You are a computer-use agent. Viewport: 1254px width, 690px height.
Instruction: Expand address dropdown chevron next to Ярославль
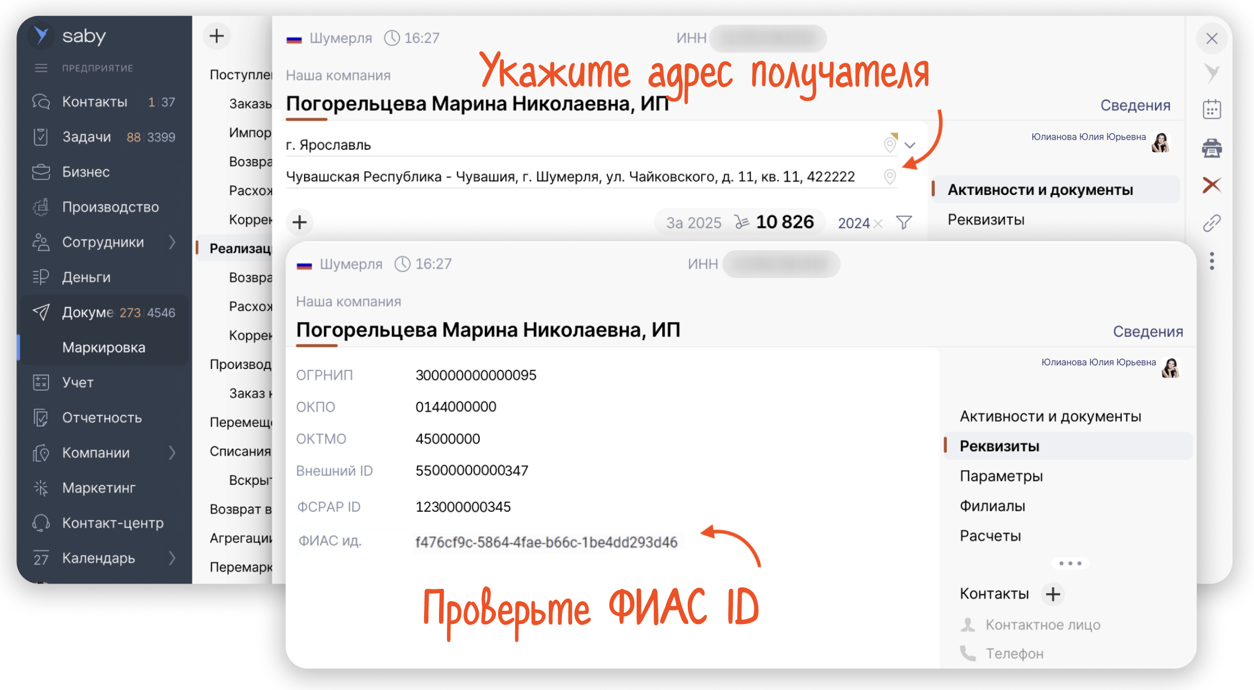tap(910, 145)
